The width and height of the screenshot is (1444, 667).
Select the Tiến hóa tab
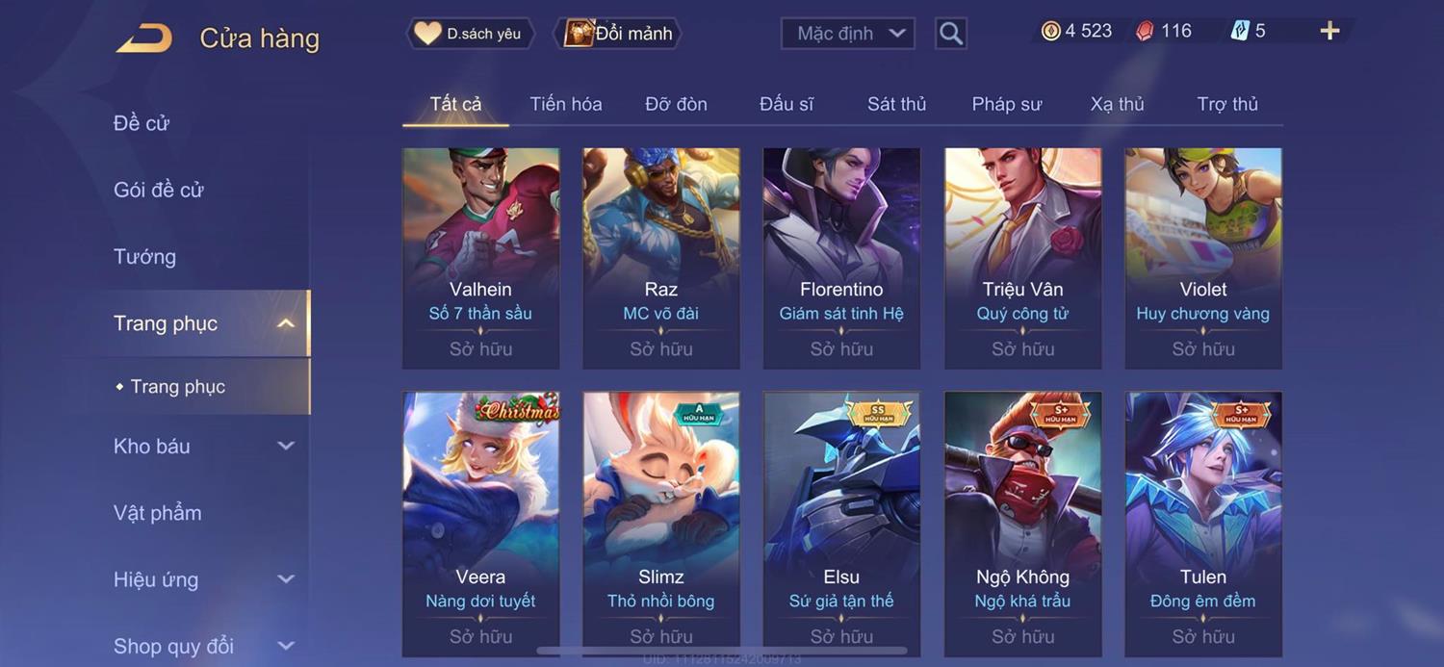pyautogui.click(x=566, y=104)
